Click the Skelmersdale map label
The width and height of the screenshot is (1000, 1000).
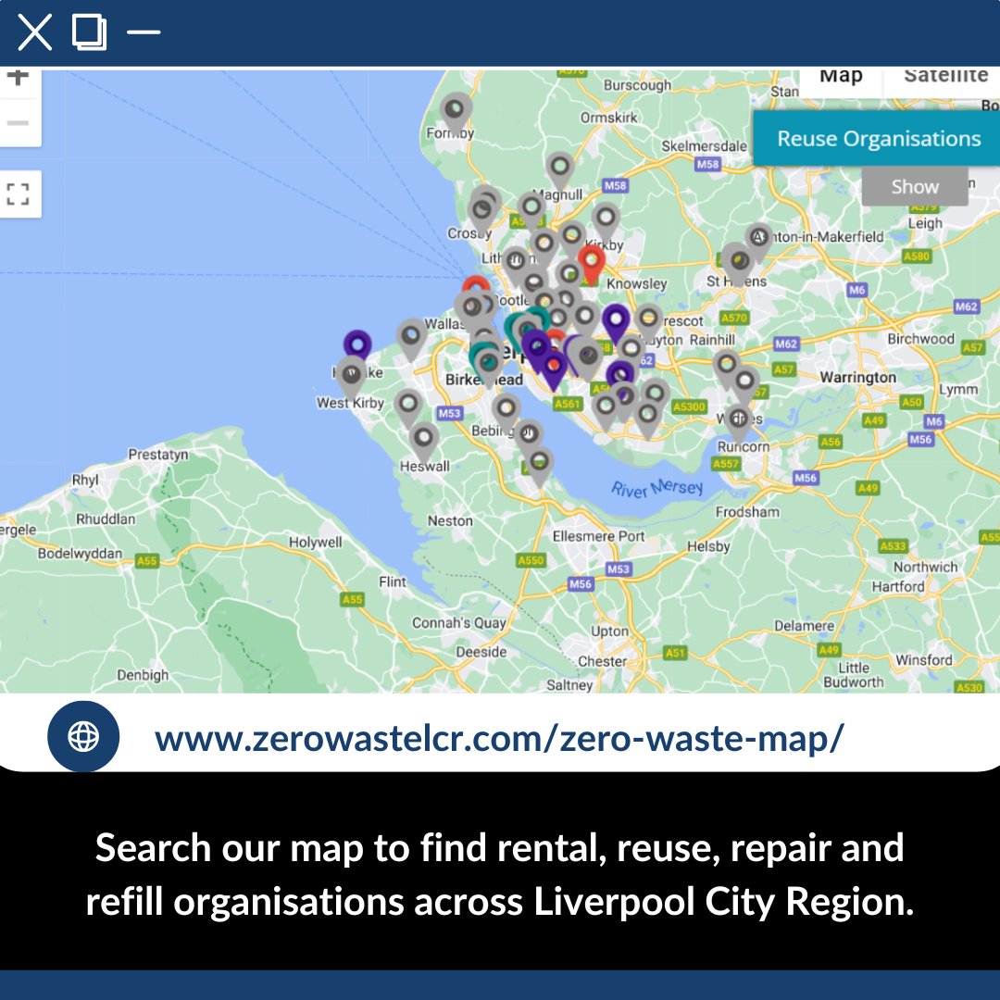point(704,146)
